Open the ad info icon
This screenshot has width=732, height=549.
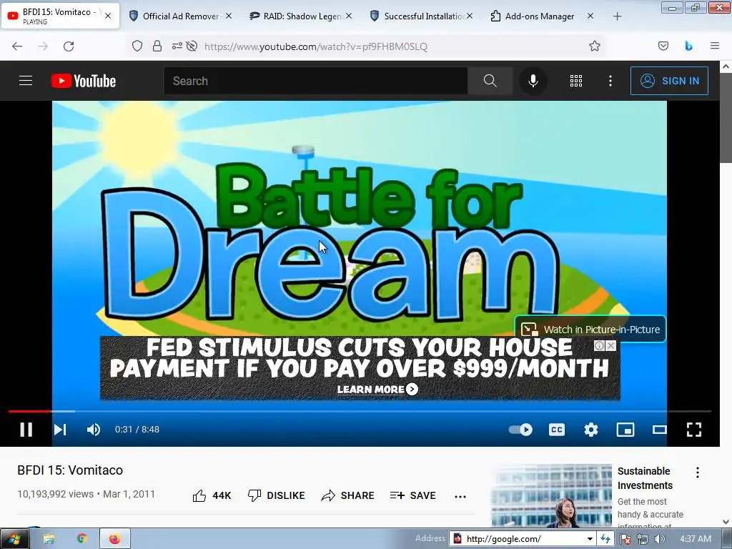pos(600,345)
